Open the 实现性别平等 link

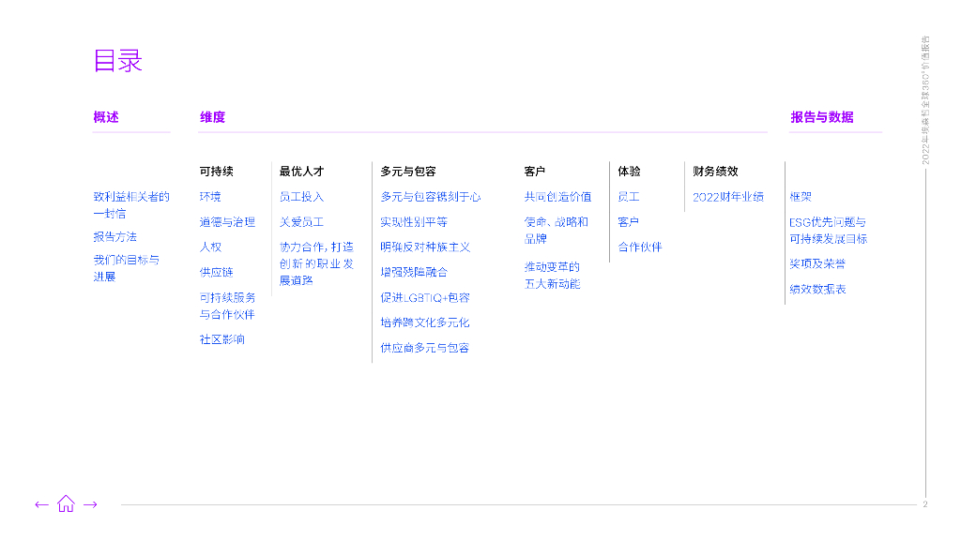(x=414, y=221)
